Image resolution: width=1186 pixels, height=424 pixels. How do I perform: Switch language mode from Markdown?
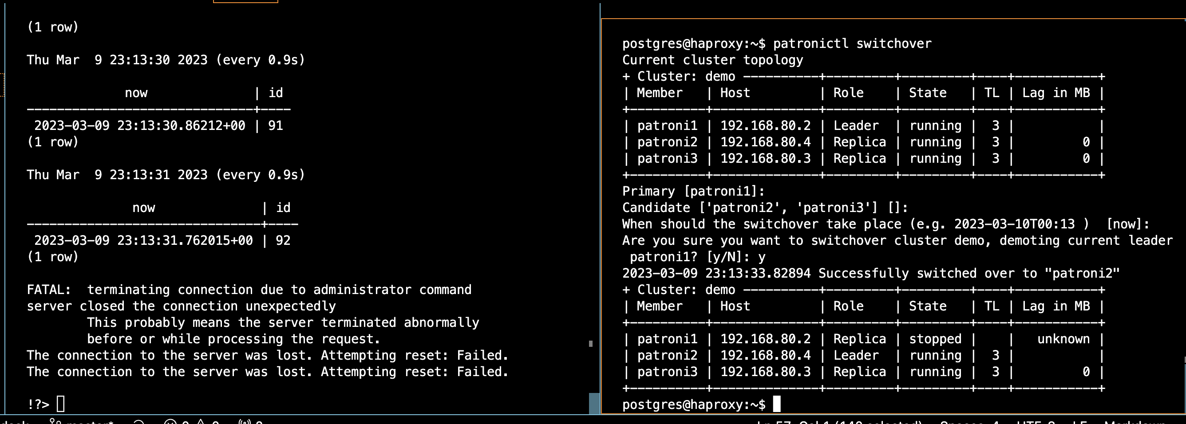click(x=1154, y=422)
